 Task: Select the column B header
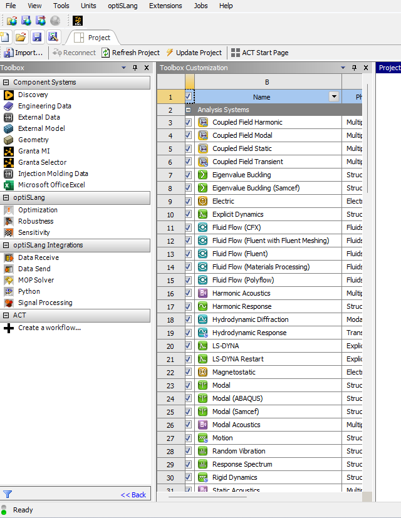tap(268, 82)
